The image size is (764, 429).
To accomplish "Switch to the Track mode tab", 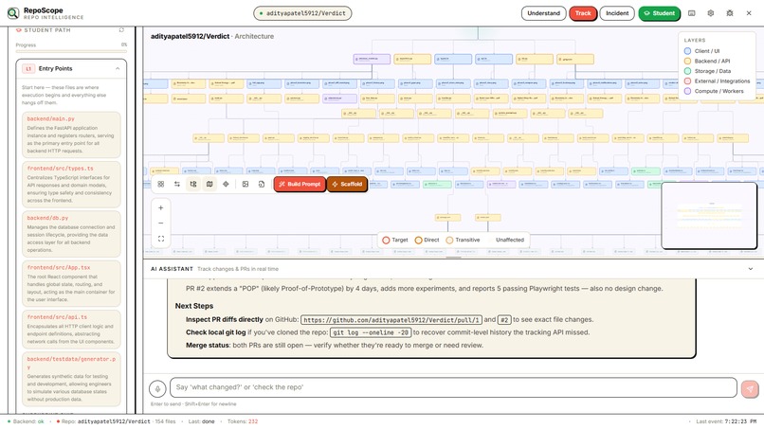I will [x=583, y=13].
